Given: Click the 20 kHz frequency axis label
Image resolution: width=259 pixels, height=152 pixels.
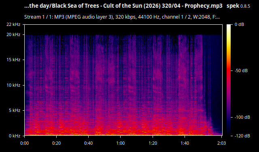Looking at the screenshot, I should (x=13, y=34).
